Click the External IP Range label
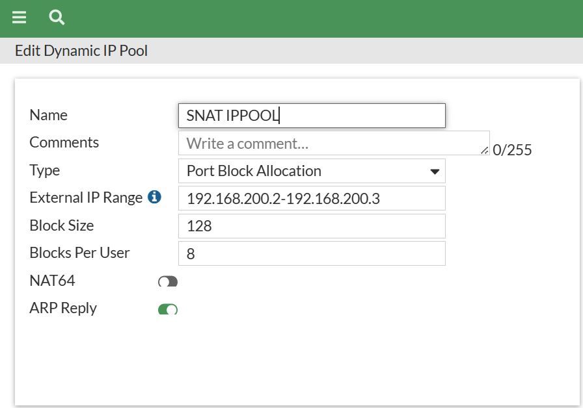This screenshot has width=583, height=408. [86, 198]
